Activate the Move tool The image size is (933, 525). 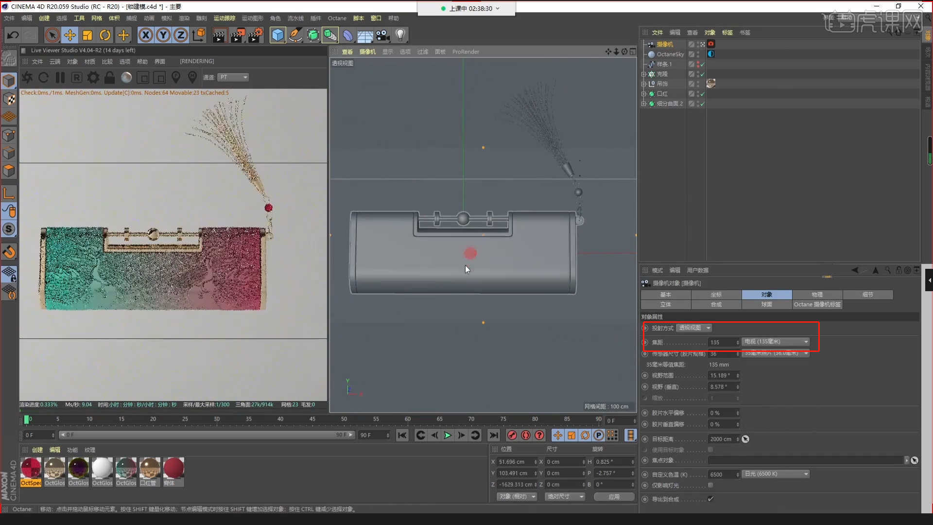point(70,35)
